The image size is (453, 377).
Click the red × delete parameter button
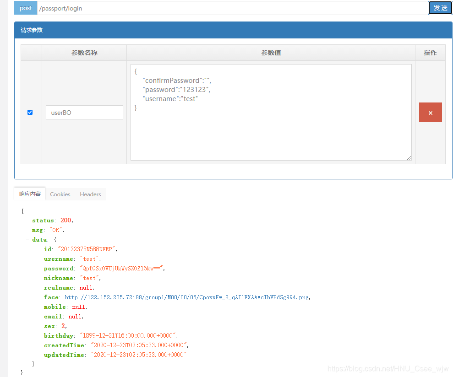(x=430, y=113)
